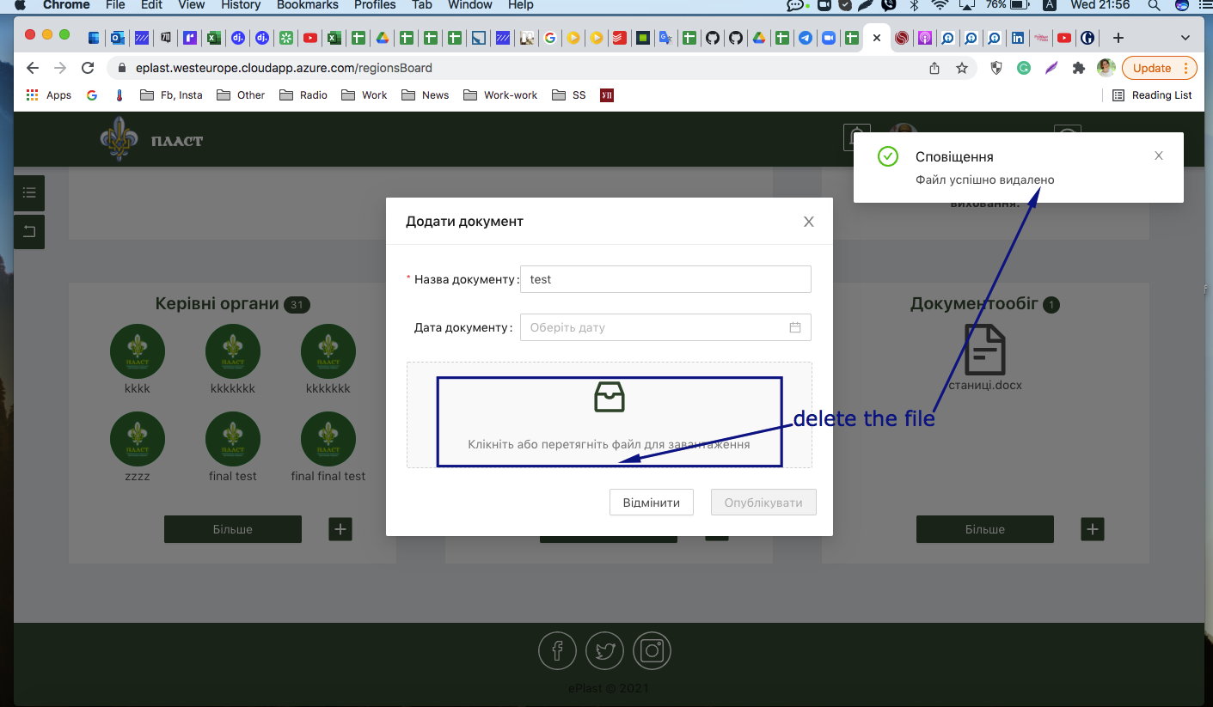
Task: Open the Radio bookmarks folder
Action: click(303, 94)
